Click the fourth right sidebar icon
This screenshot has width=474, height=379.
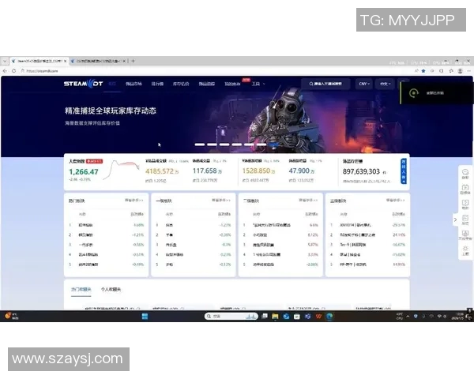465,220
